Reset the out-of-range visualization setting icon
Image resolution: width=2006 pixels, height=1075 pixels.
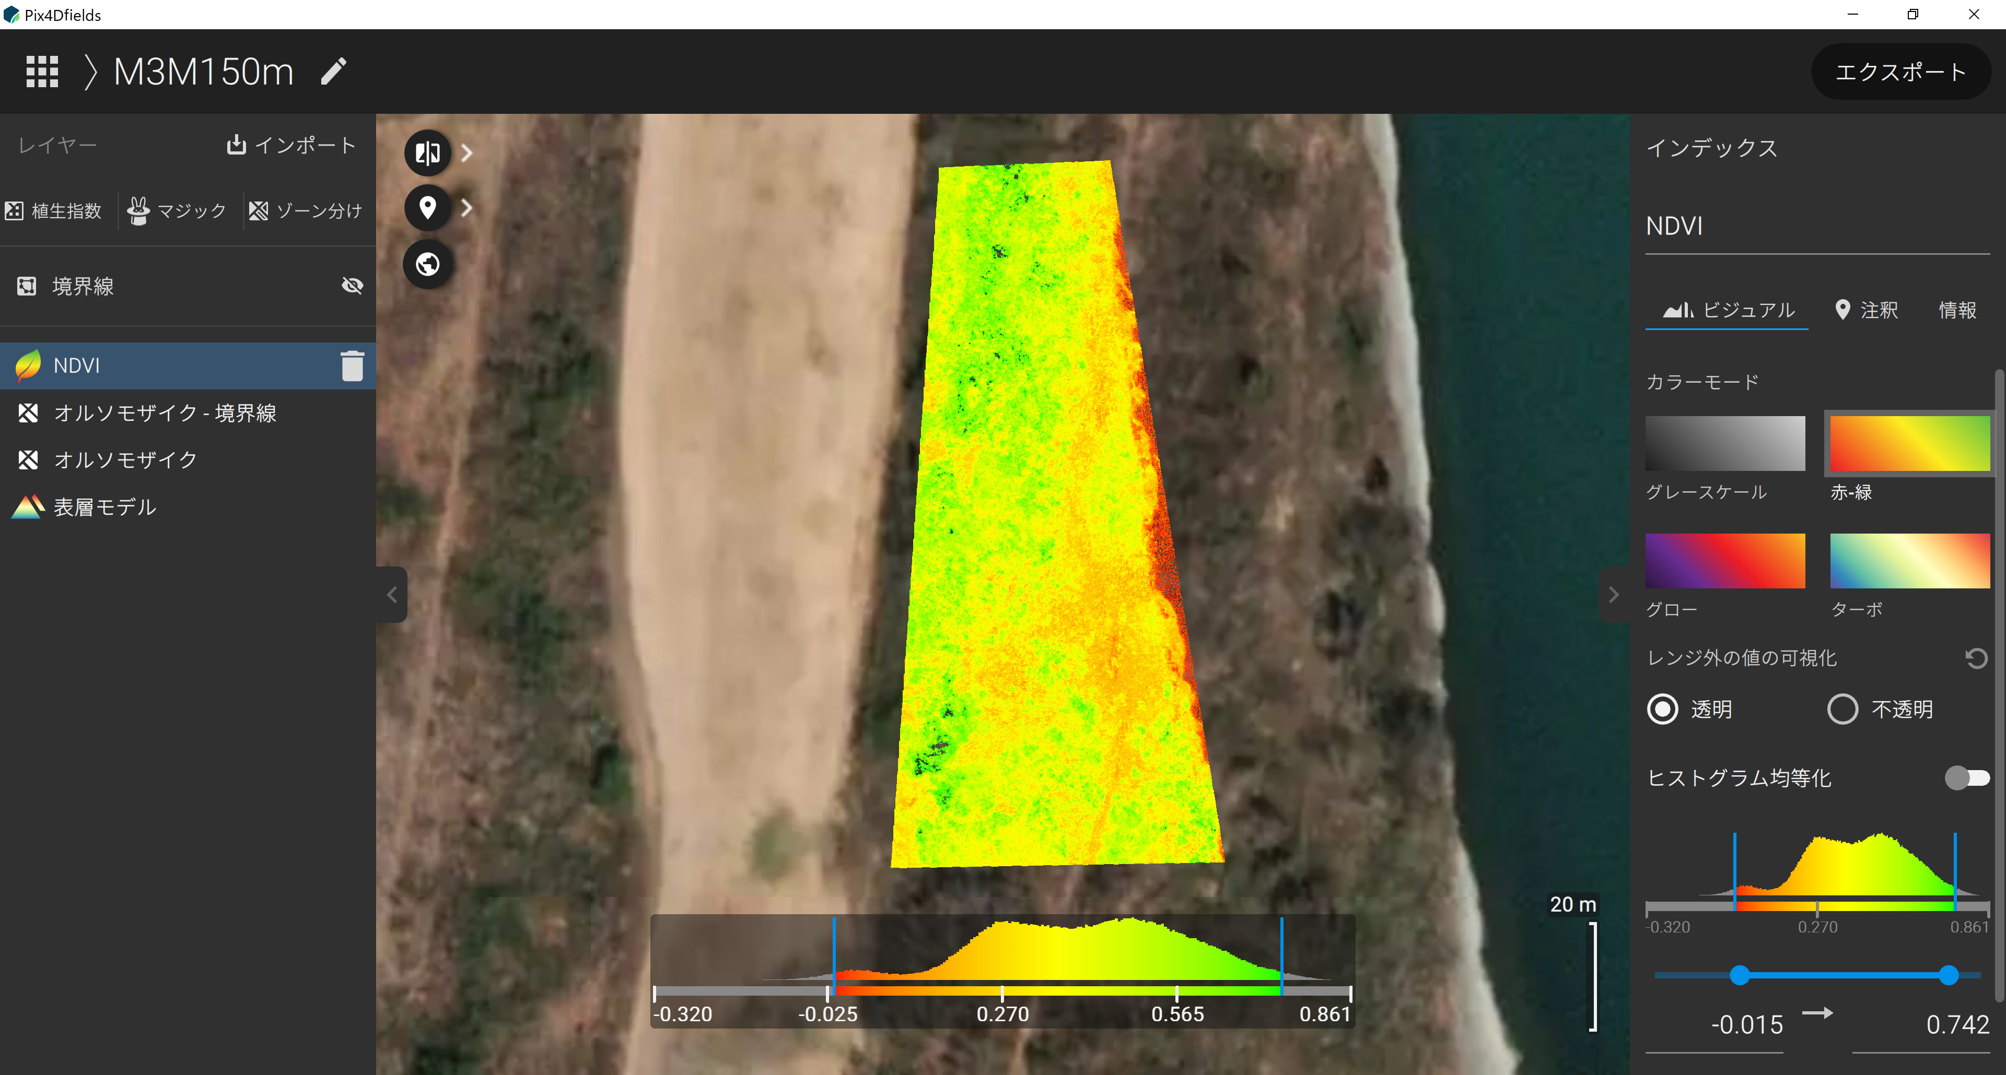pos(1976,658)
